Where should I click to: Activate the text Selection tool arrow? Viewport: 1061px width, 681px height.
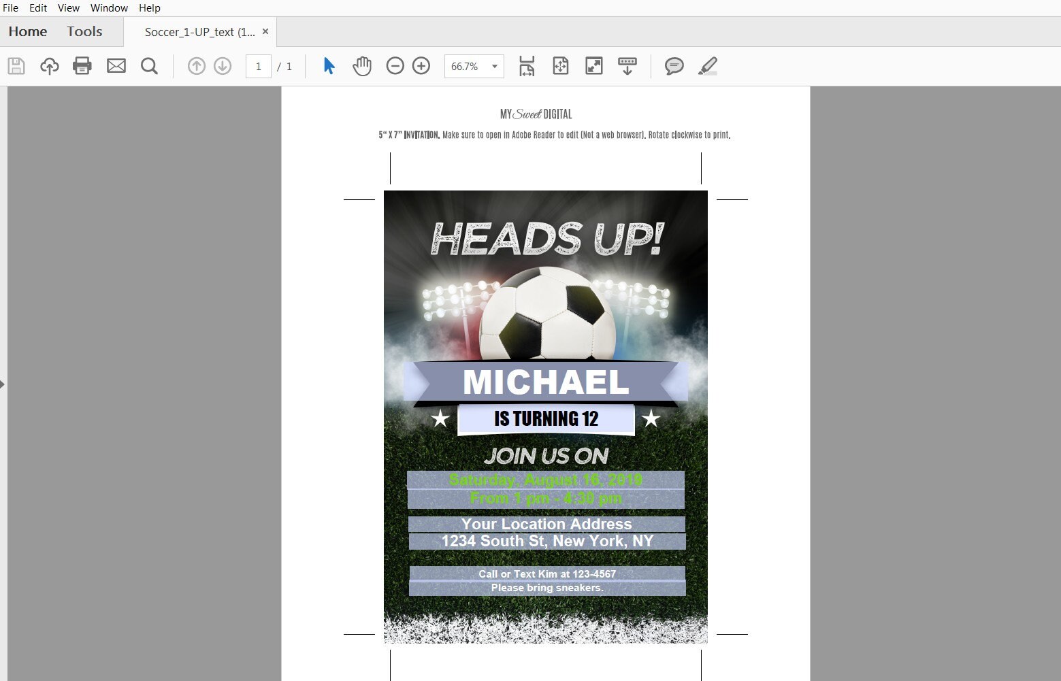tap(329, 66)
